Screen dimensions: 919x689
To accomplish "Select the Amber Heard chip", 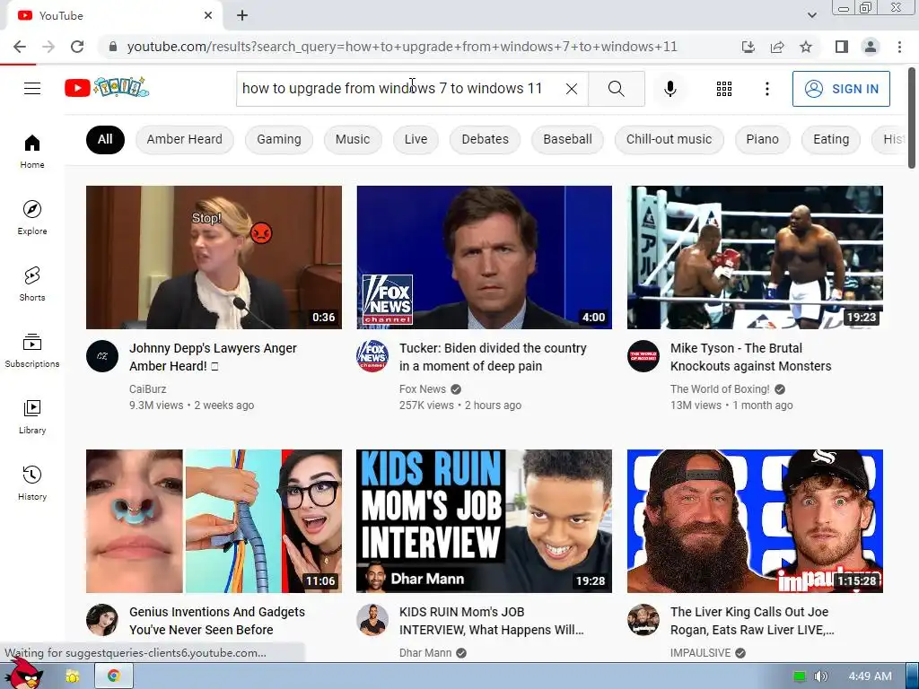I will 185,139.
